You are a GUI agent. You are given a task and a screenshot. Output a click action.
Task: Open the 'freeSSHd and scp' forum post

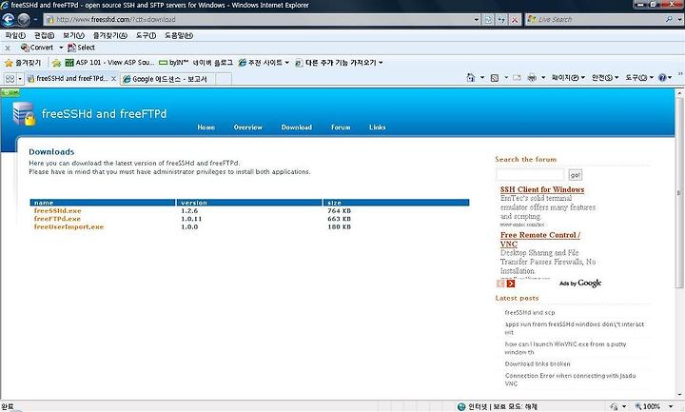530,313
